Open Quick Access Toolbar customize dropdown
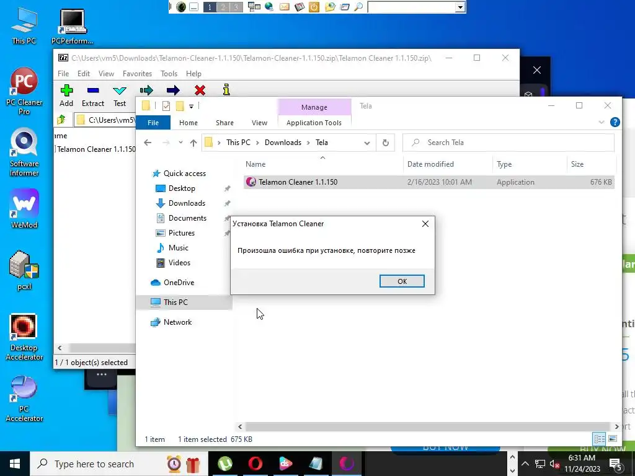The height and width of the screenshot is (476, 635). 191,107
